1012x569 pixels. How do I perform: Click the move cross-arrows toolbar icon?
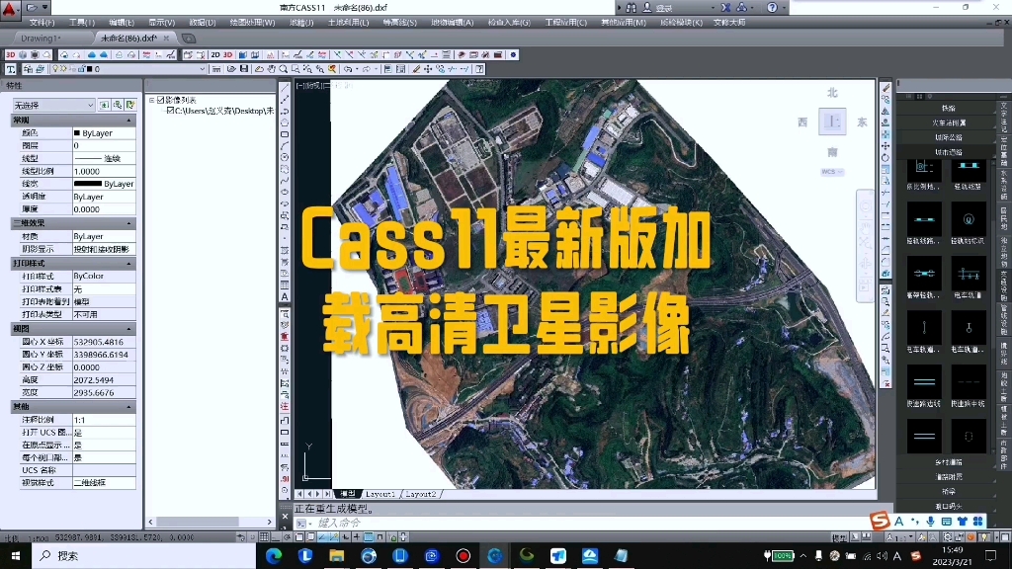click(428, 69)
